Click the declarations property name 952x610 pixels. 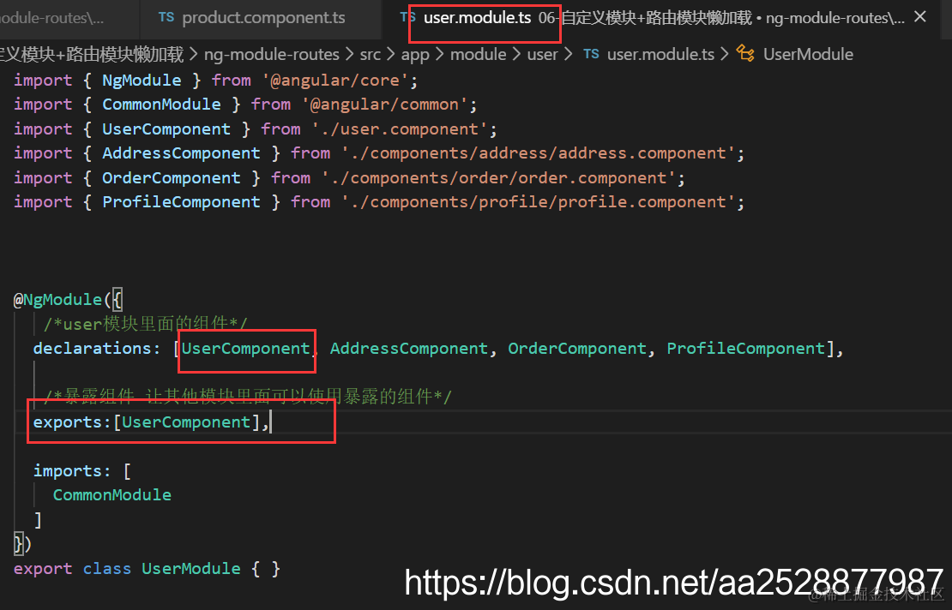(93, 349)
